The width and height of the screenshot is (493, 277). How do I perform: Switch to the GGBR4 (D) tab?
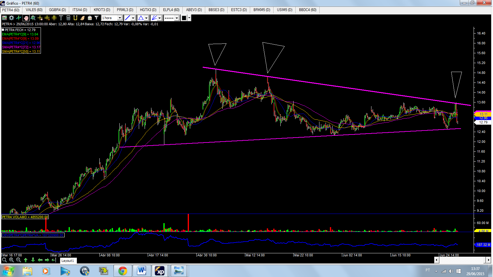(58, 10)
